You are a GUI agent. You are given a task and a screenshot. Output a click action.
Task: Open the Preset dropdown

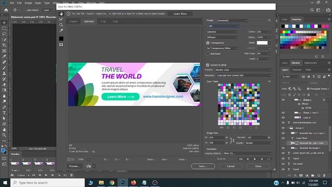232,21
